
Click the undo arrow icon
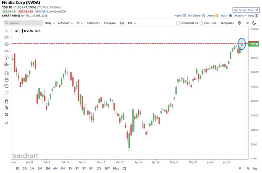coord(7,86)
